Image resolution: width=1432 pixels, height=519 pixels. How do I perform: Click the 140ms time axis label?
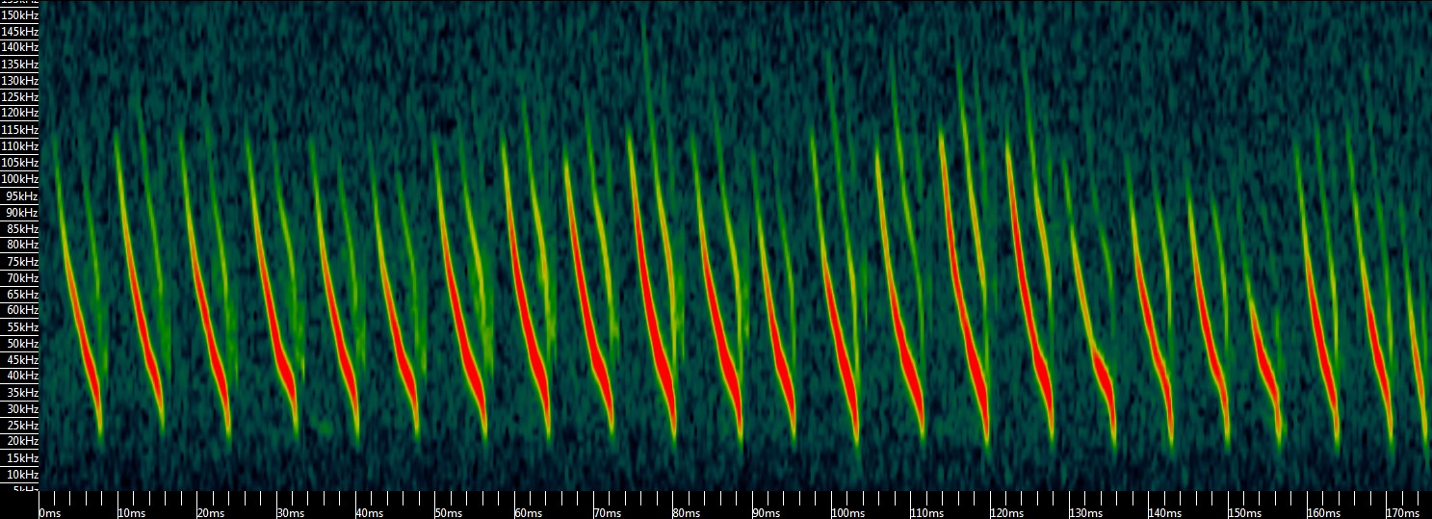tap(1164, 513)
